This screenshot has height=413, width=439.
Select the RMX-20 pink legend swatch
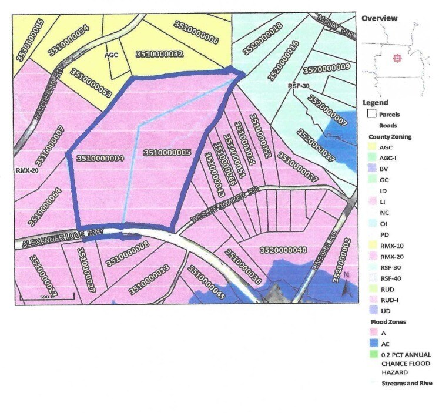(371, 257)
